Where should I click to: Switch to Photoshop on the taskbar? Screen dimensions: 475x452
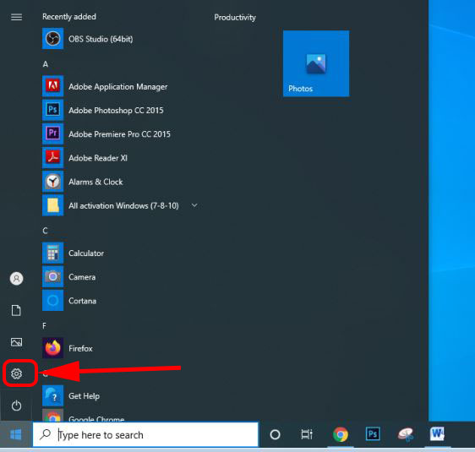click(x=373, y=434)
